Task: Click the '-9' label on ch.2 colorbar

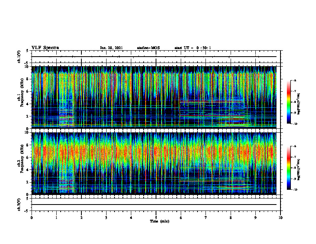Action: (x=294, y=179)
